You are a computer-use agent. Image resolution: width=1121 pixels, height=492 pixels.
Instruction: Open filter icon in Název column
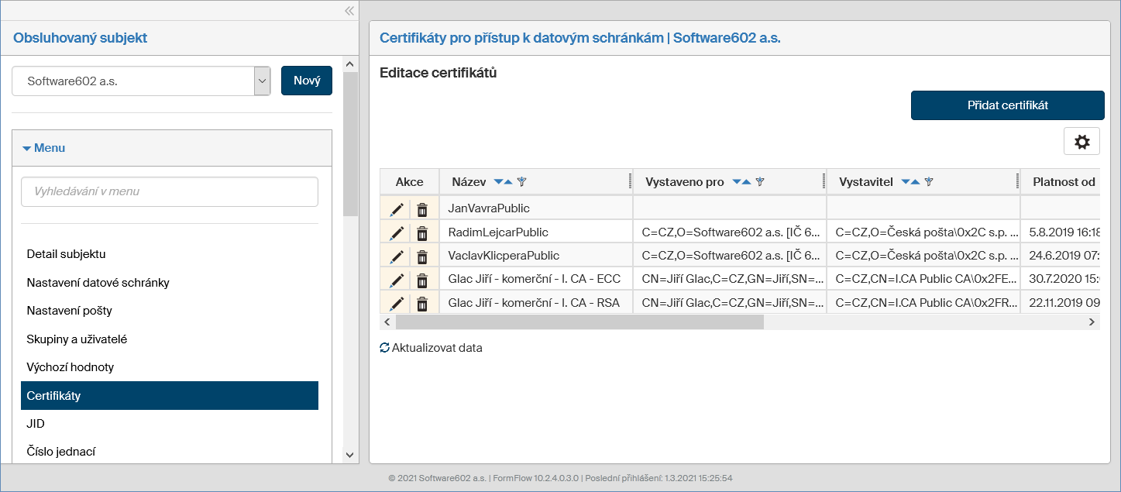click(x=522, y=182)
